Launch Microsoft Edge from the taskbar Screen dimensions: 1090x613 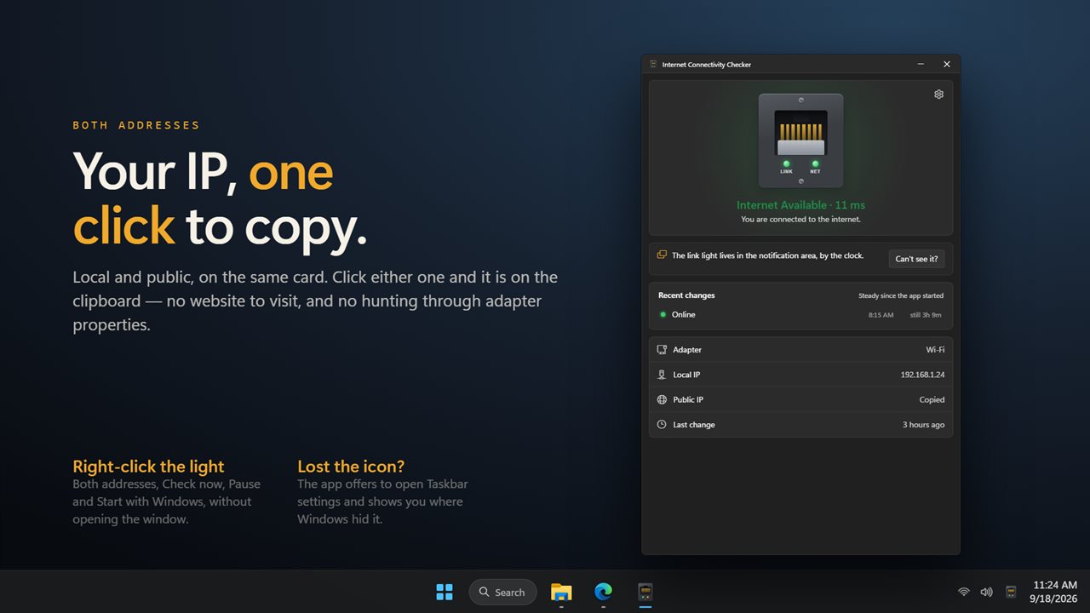[603, 592]
